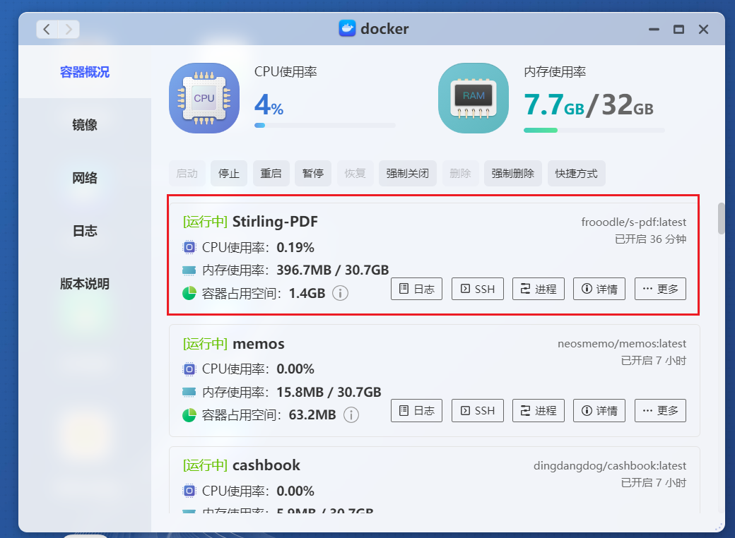Open 详情 for memos container

(x=599, y=411)
